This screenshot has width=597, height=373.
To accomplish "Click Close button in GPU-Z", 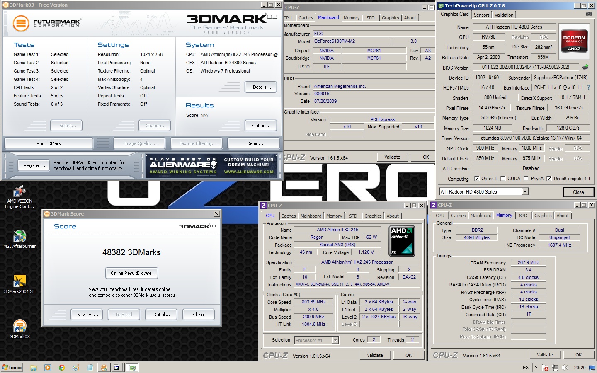I will tap(578, 192).
